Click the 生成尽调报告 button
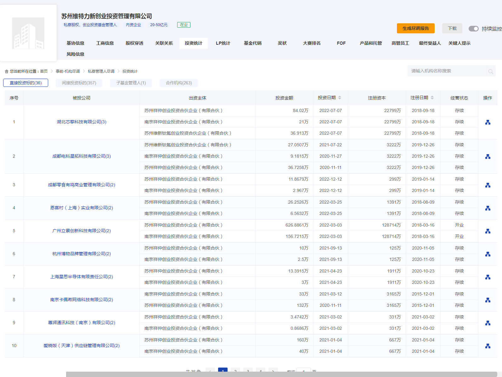The height and width of the screenshot is (377, 502). click(415, 28)
